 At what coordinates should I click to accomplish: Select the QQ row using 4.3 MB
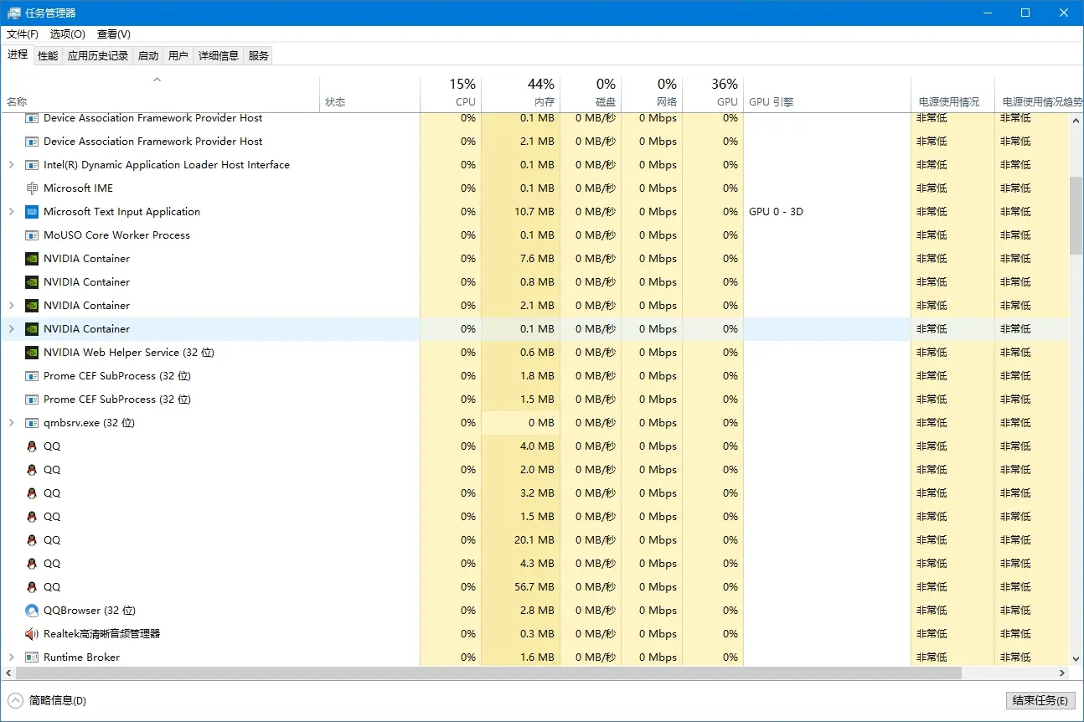pos(536,564)
